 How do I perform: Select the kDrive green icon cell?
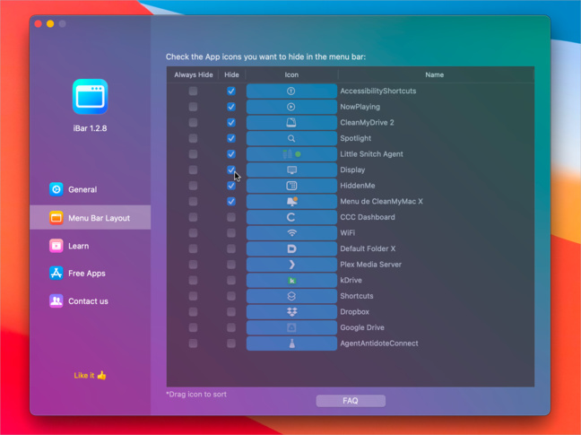(x=291, y=281)
